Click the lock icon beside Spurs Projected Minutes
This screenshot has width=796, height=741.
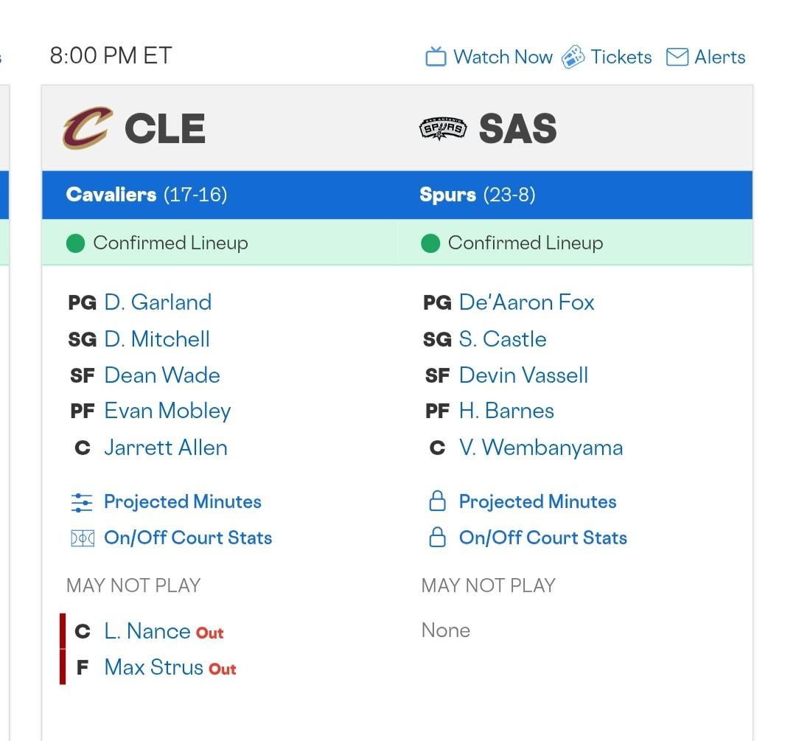pos(437,502)
